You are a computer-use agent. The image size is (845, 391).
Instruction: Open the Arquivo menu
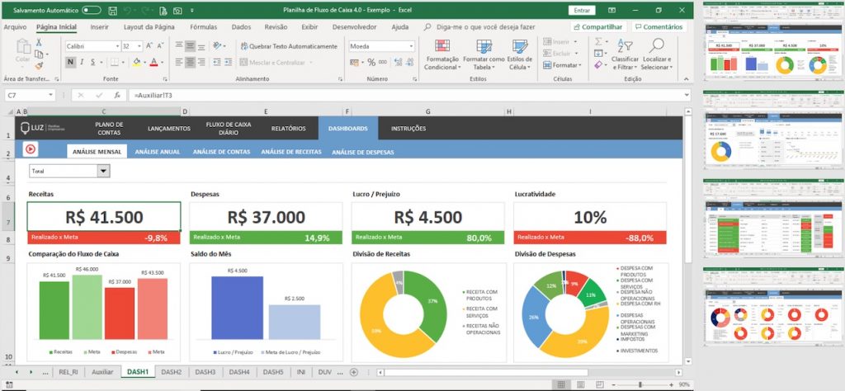pos(15,27)
